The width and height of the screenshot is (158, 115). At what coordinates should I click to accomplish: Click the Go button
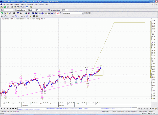click(2, 10)
